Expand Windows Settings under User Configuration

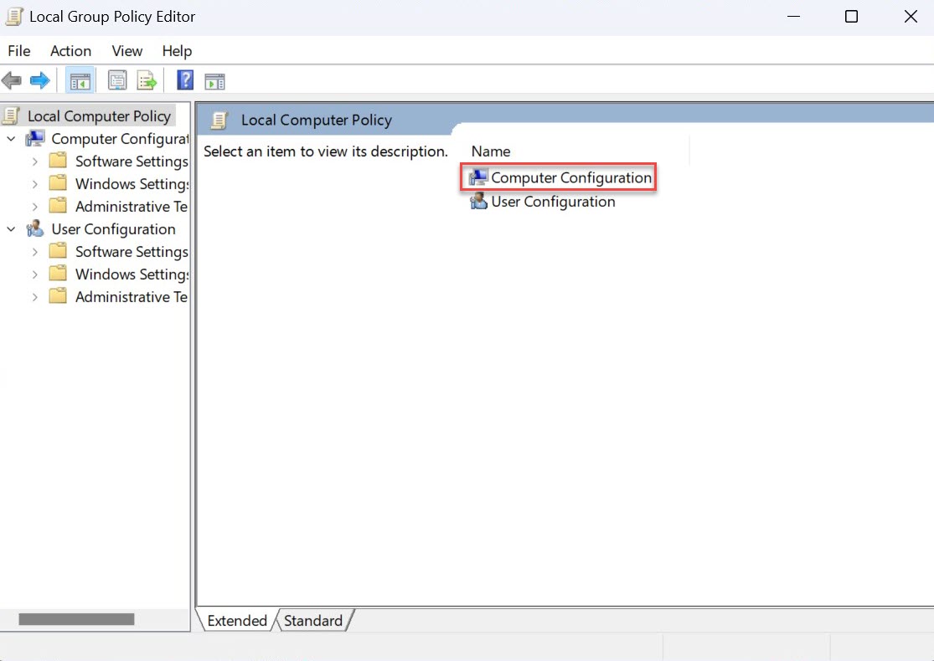[x=34, y=274]
